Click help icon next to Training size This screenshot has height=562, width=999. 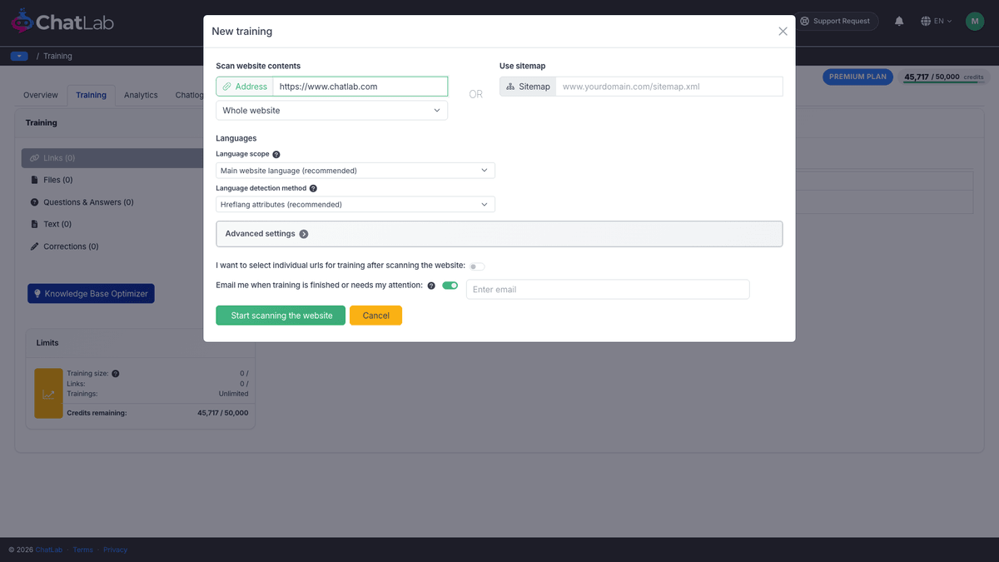click(116, 374)
